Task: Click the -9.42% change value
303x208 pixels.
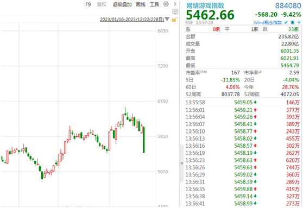Action: [x=291, y=15]
